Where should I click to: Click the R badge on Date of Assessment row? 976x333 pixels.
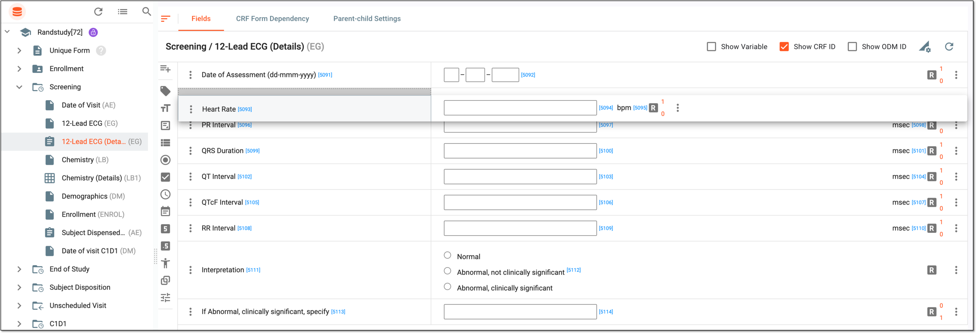pyautogui.click(x=932, y=75)
